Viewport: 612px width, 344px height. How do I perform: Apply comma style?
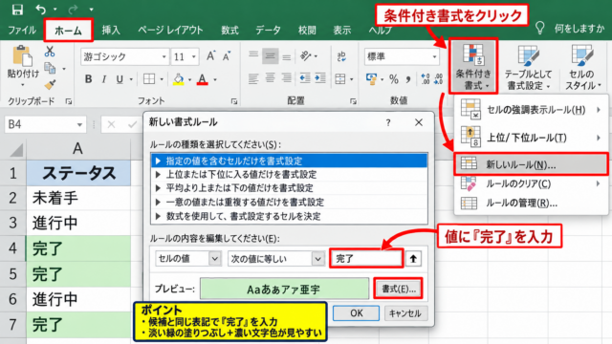point(408,79)
